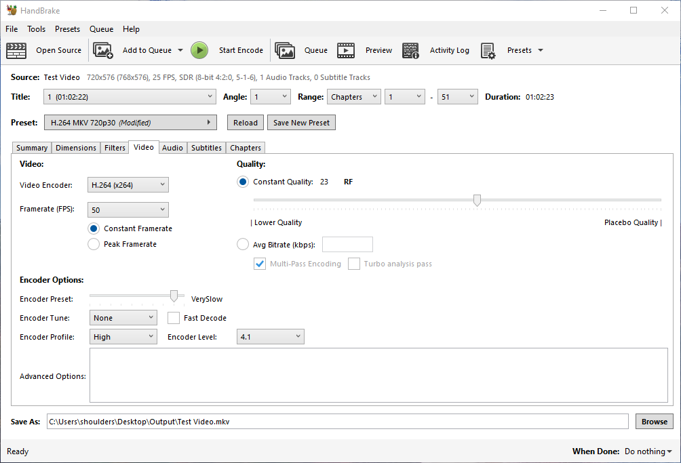The image size is (681, 463).
Task: Switch to the Chapters tab
Action: pyautogui.click(x=246, y=148)
